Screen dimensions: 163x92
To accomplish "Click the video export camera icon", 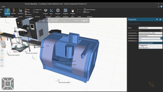I will (84, 21).
